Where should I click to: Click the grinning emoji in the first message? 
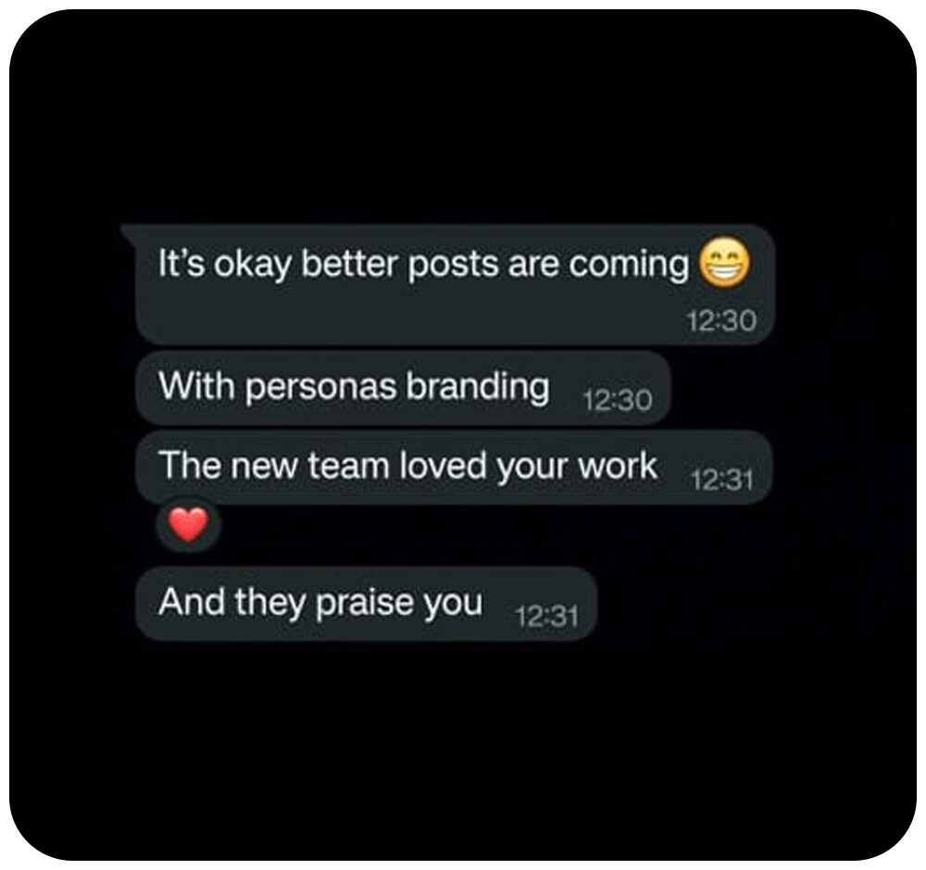point(725,263)
